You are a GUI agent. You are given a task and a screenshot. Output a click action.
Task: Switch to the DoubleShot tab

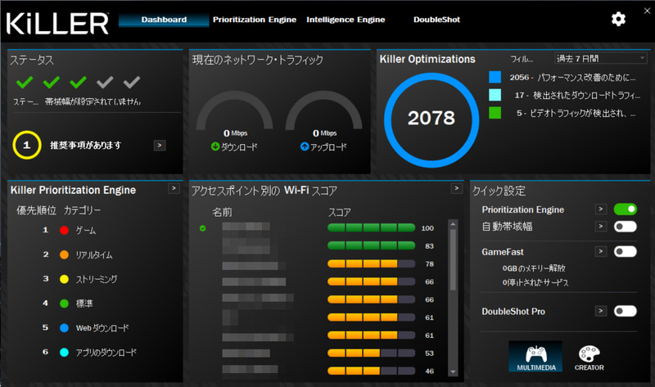click(436, 20)
